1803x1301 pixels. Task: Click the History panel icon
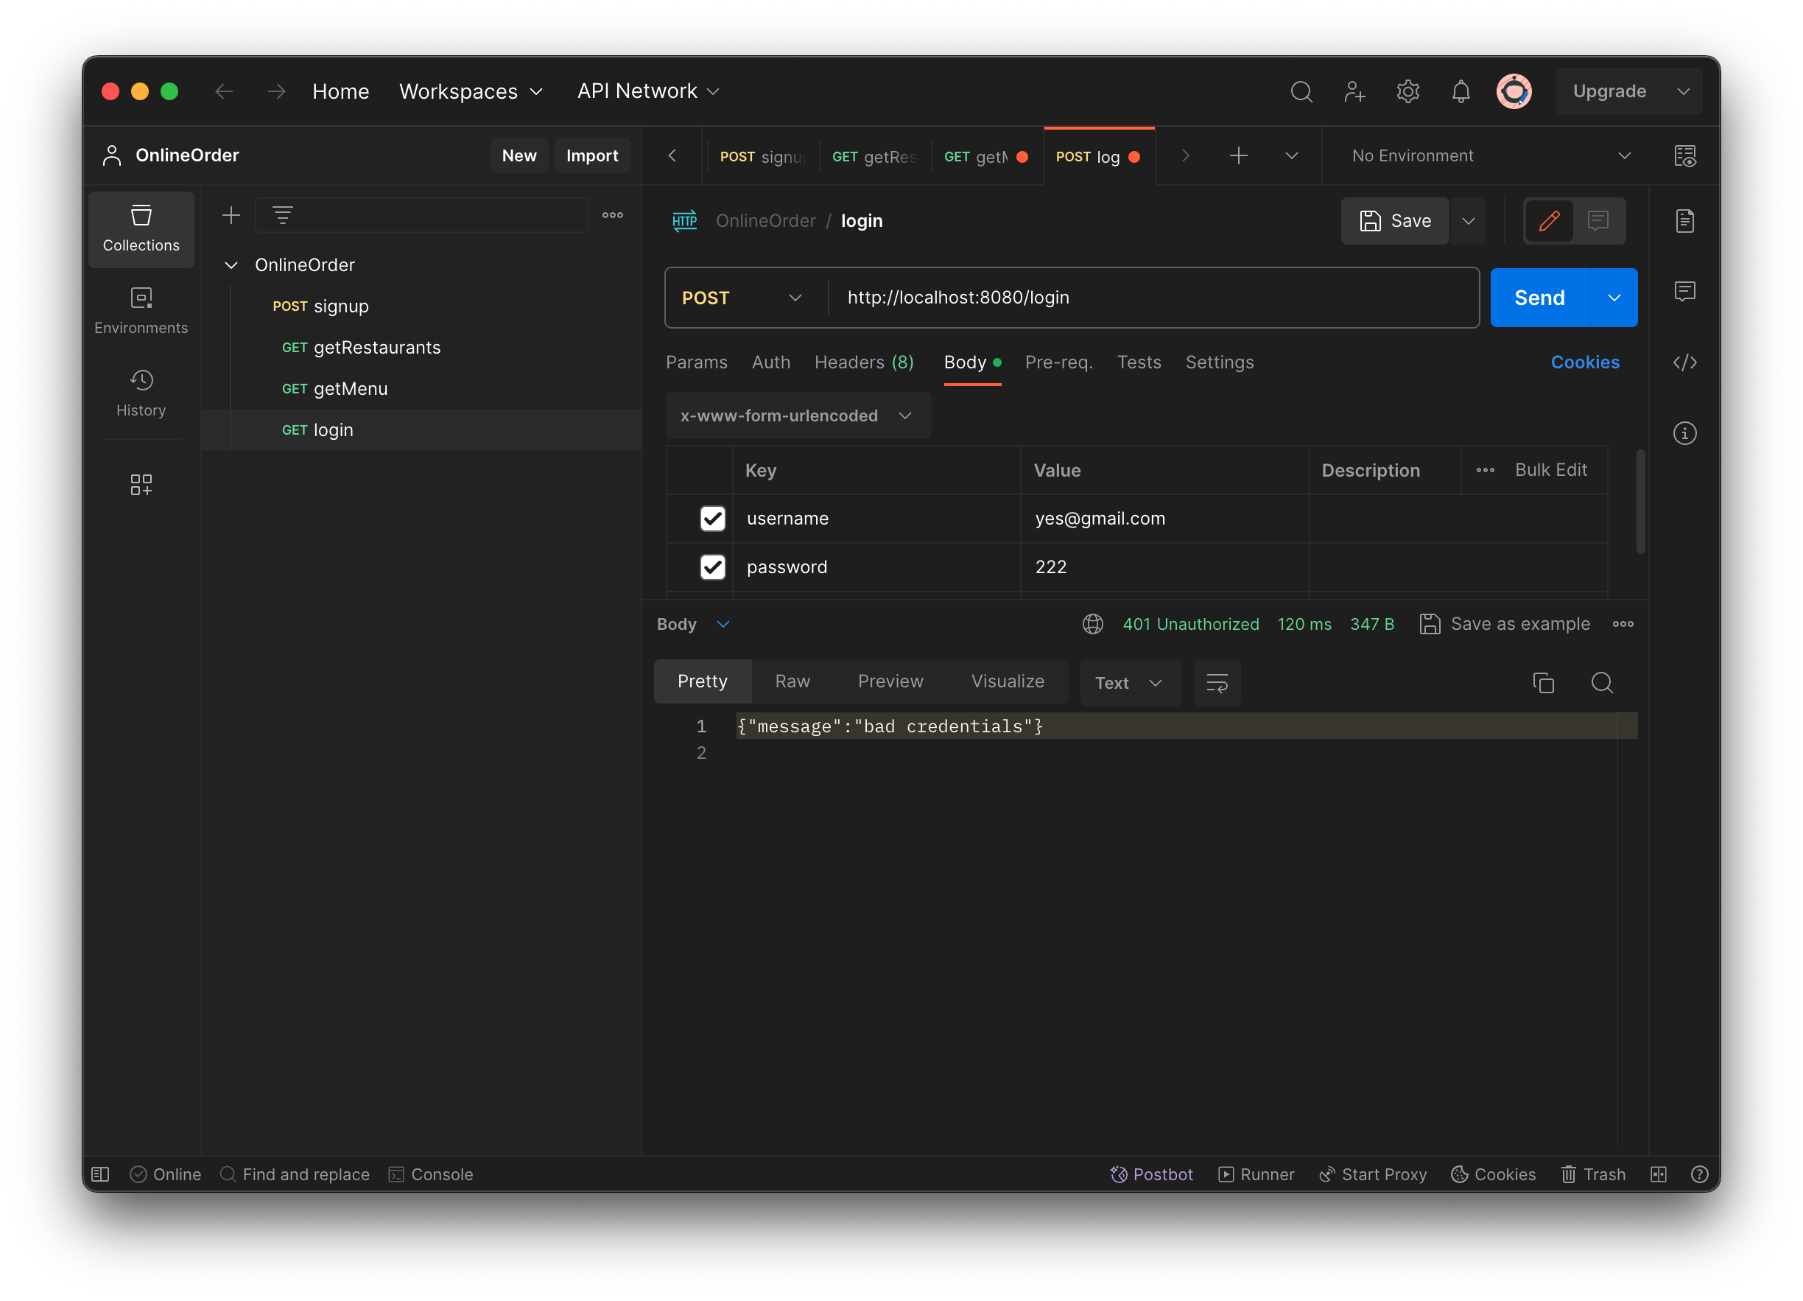coord(138,390)
